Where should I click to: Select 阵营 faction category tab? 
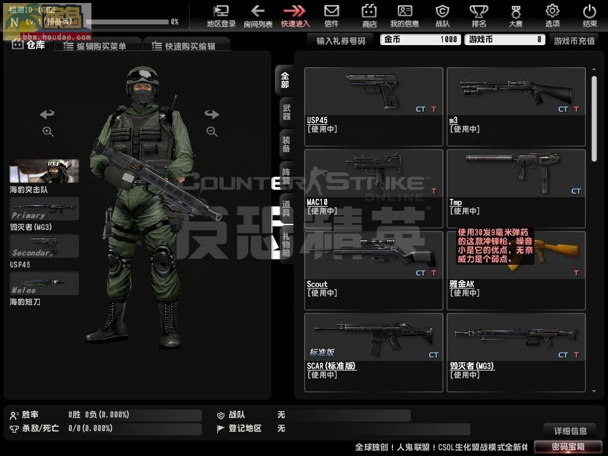pos(286,176)
